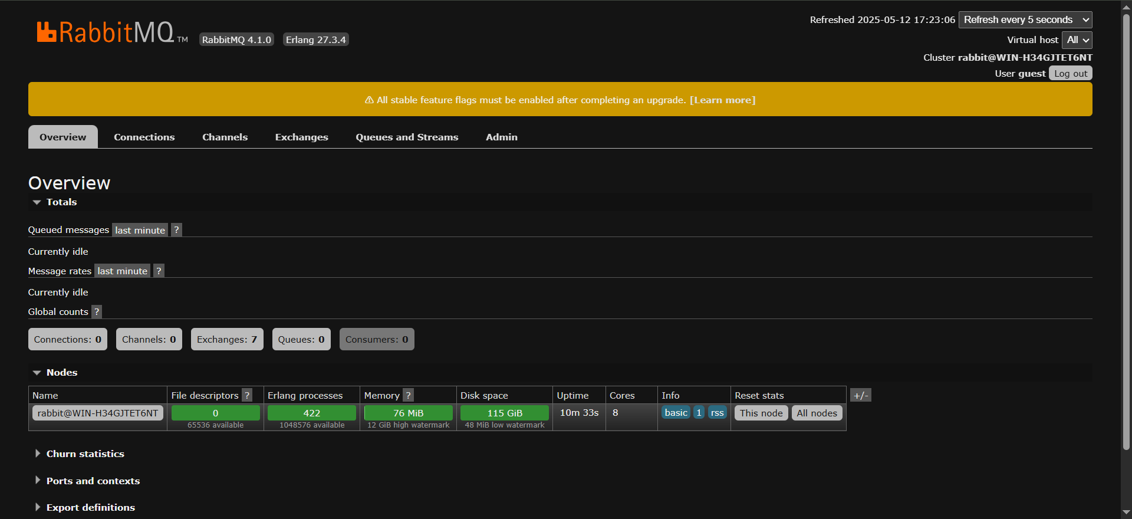The height and width of the screenshot is (519, 1132).
Task: Expand Export definitions section
Action: coord(84,507)
